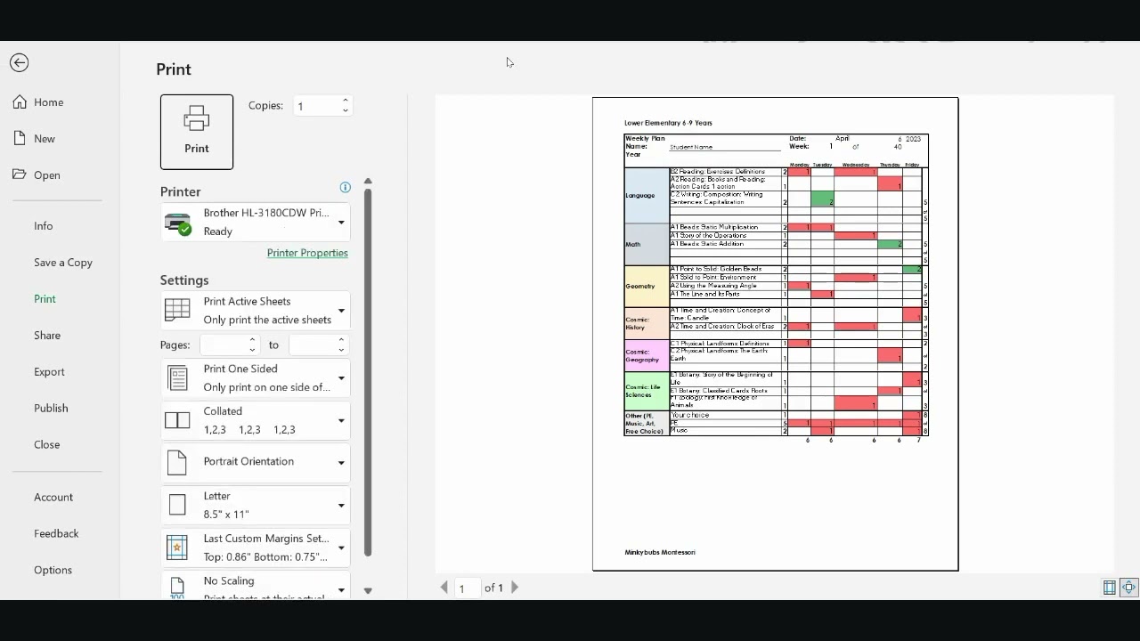Click the Pages to input field
The width and height of the screenshot is (1140, 641).
pos(312,345)
